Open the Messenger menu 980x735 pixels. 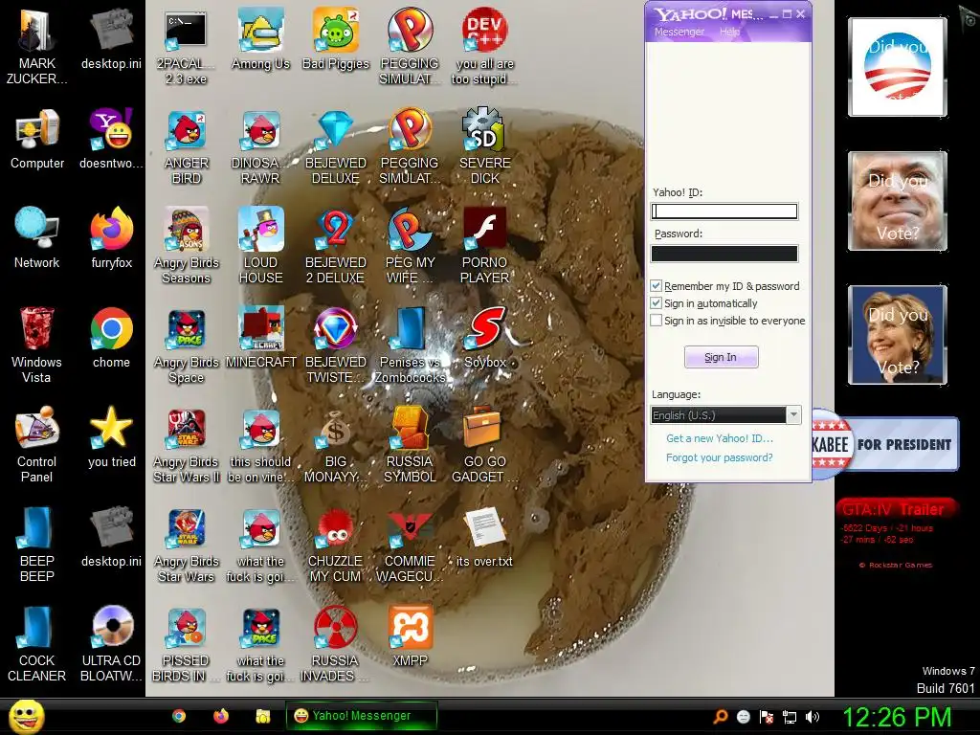679,32
